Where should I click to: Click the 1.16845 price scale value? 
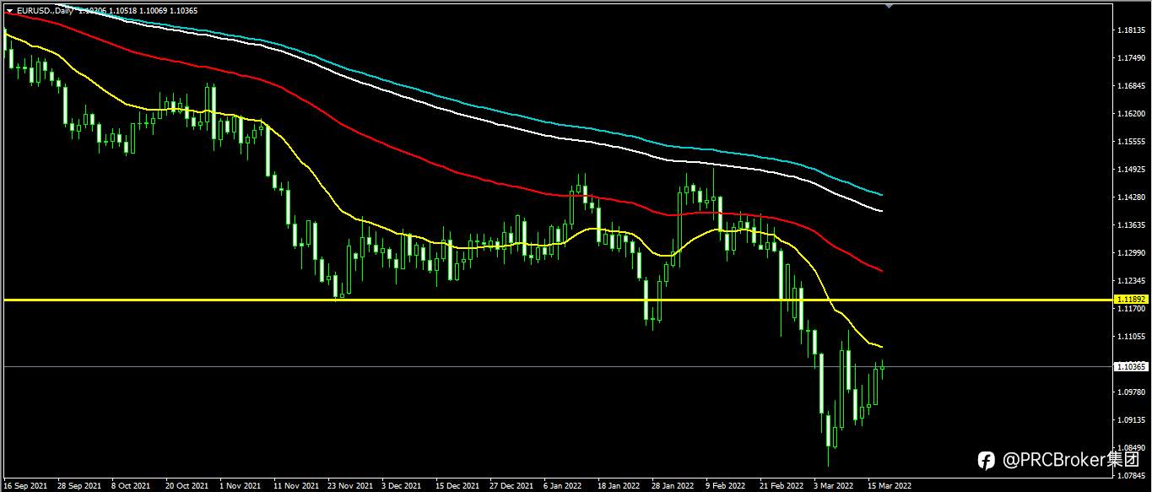1130,86
